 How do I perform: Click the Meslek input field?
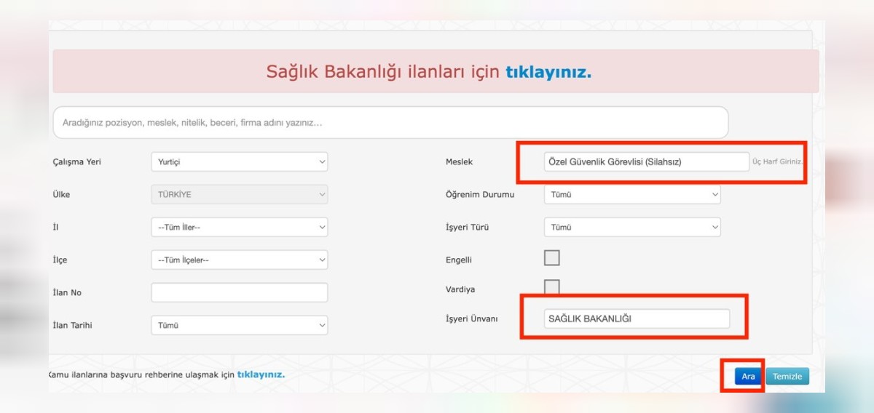coord(647,162)
